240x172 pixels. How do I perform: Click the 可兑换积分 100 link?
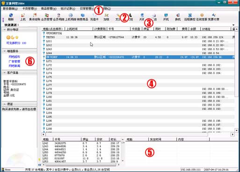click(16, 43)
